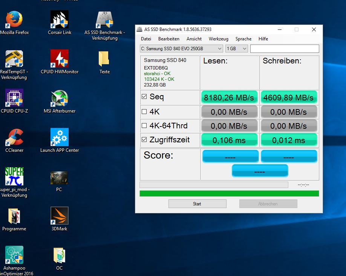
Task: Open the Sprache menu
Action: click(243, 39)
